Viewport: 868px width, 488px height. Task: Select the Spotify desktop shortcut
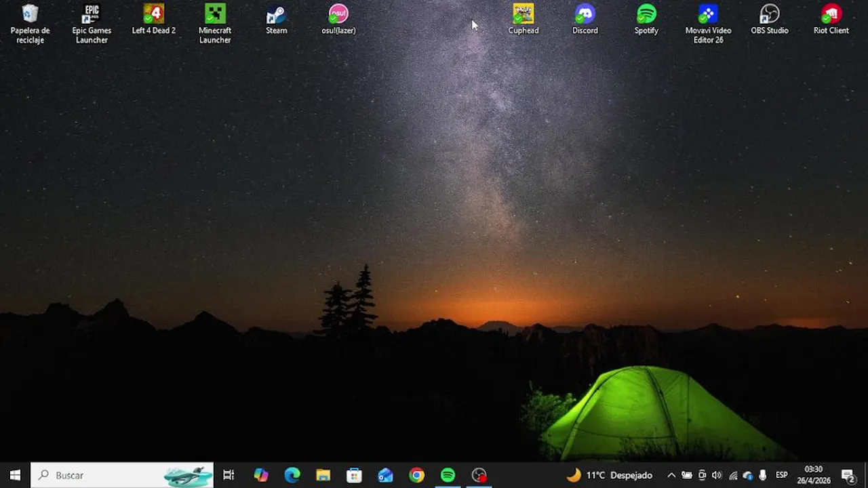(x=647, y=19)
